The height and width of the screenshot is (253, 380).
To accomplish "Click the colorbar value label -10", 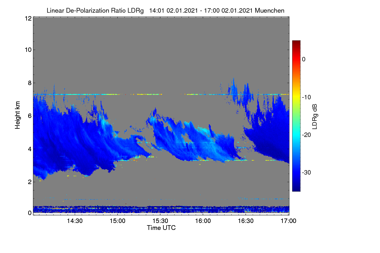I will tap(307, 97).
